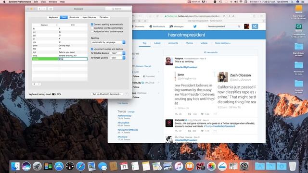Open the Help menu in menu bar
Viewport: 308px width, 173px height.
coord(62,2)
